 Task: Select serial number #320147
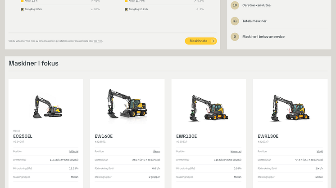pyautogui.click(x=263, y=142)
